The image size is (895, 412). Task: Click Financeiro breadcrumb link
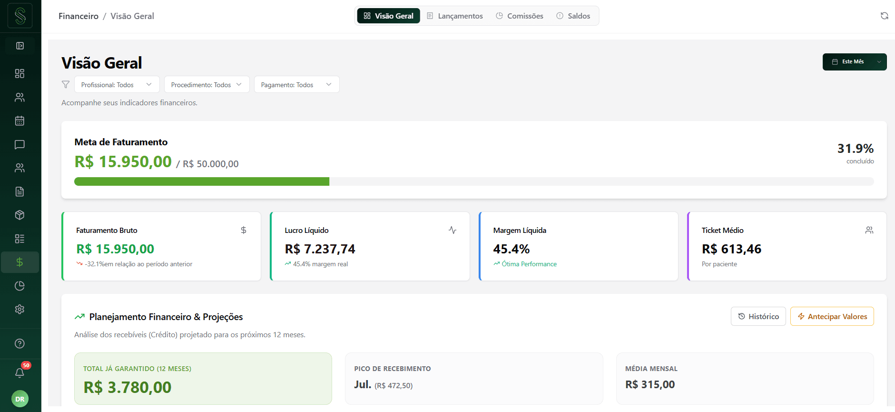79,16
